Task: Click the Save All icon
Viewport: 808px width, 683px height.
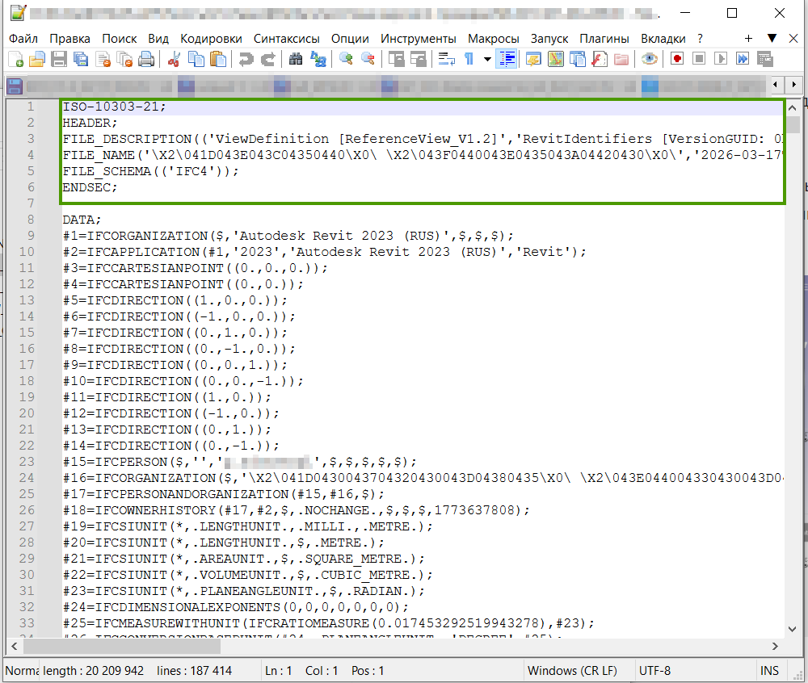Action: (x=81, y=60)
